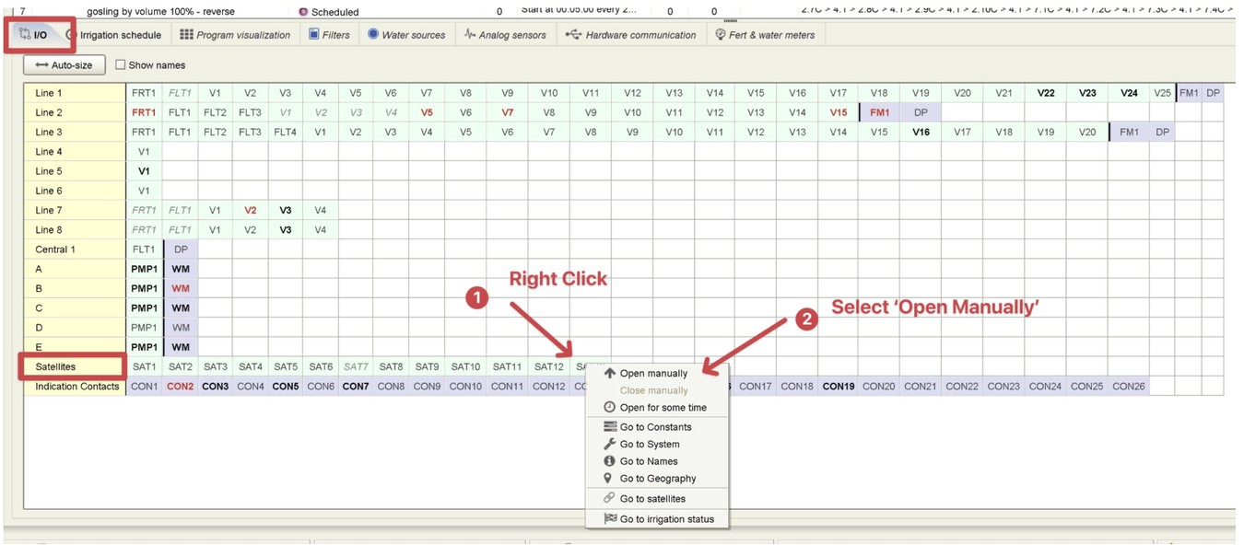Click the chain link icon for Go to satellites

pyautogui.click(x=609, y=499)
